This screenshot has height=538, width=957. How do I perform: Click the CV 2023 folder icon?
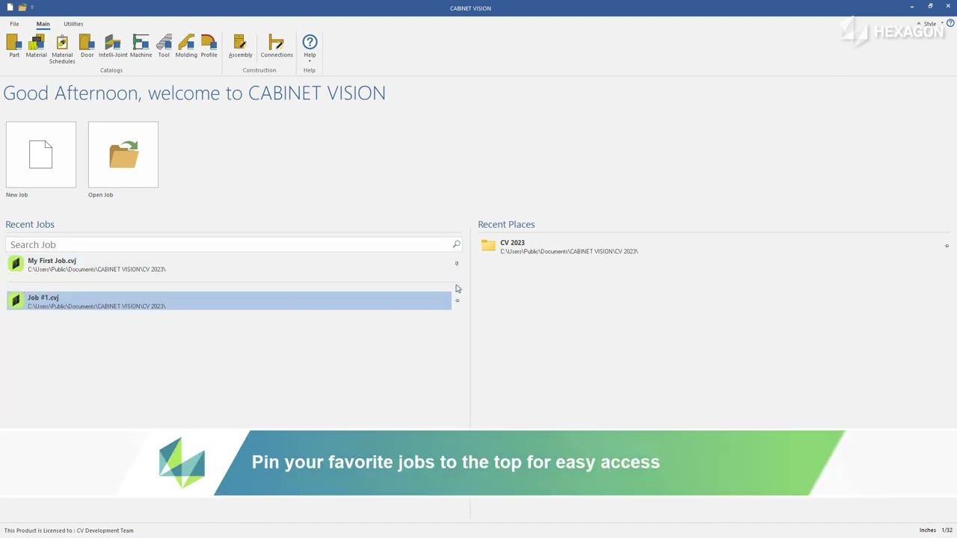point(488,245)
